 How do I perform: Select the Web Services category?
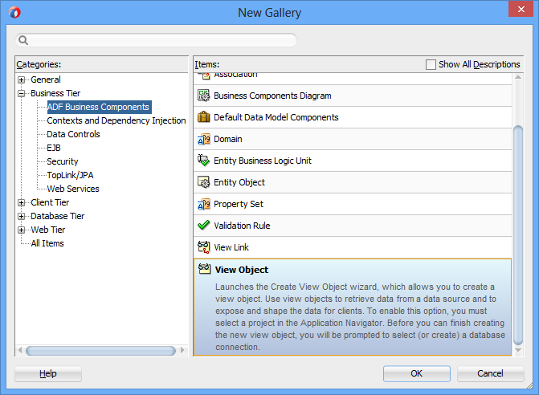point(73,189)
